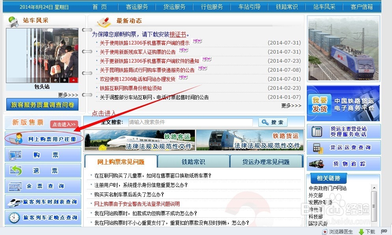
Task: Open the 铁路货运 法律法规及规范性文件 banner
Action: click(250, 140)
